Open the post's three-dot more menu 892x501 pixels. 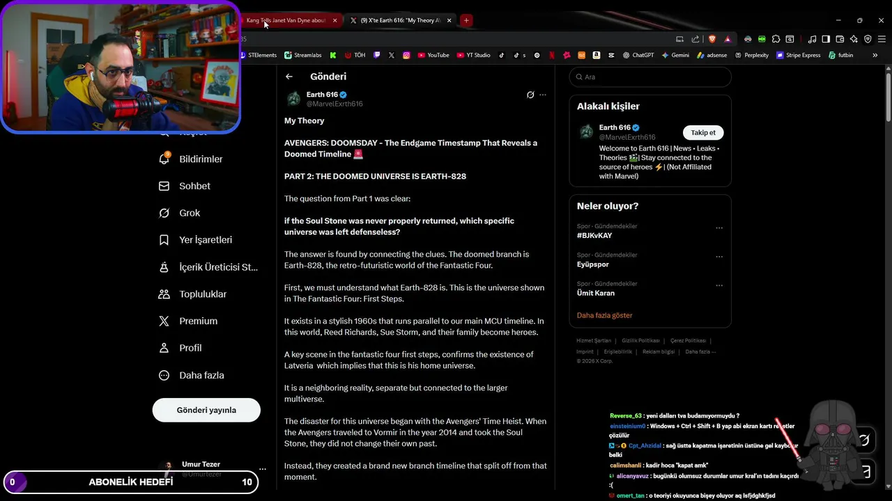pos(543,95)
